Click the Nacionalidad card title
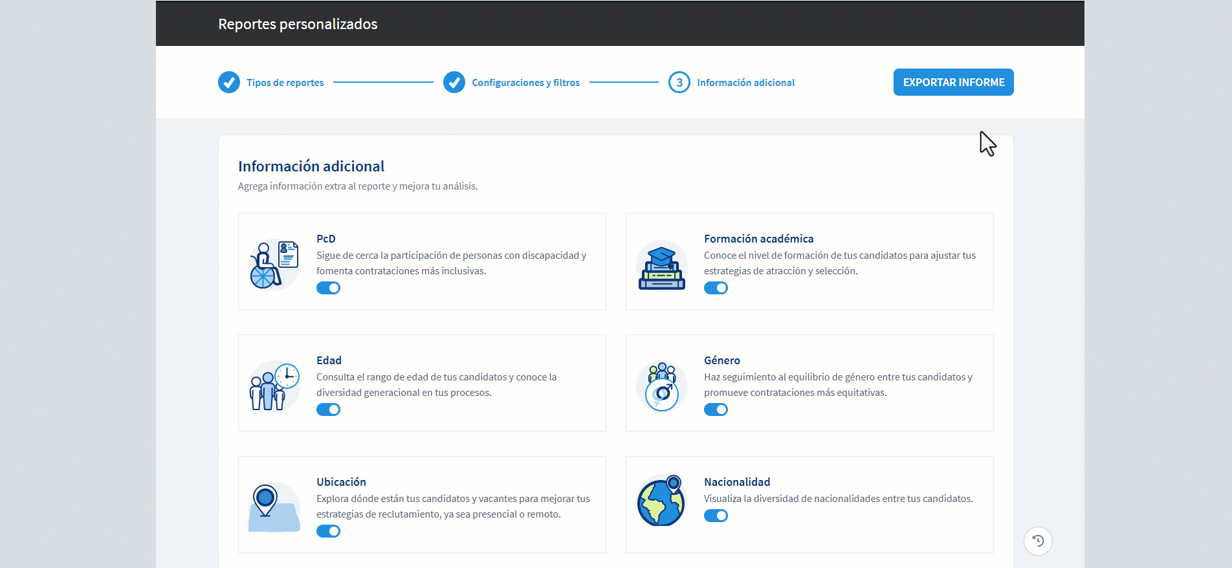The image size is (1232, 568). click(x=737, y=482)
